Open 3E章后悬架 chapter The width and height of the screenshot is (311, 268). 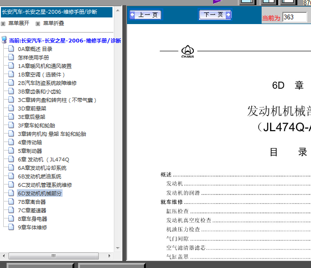(32, 117)
